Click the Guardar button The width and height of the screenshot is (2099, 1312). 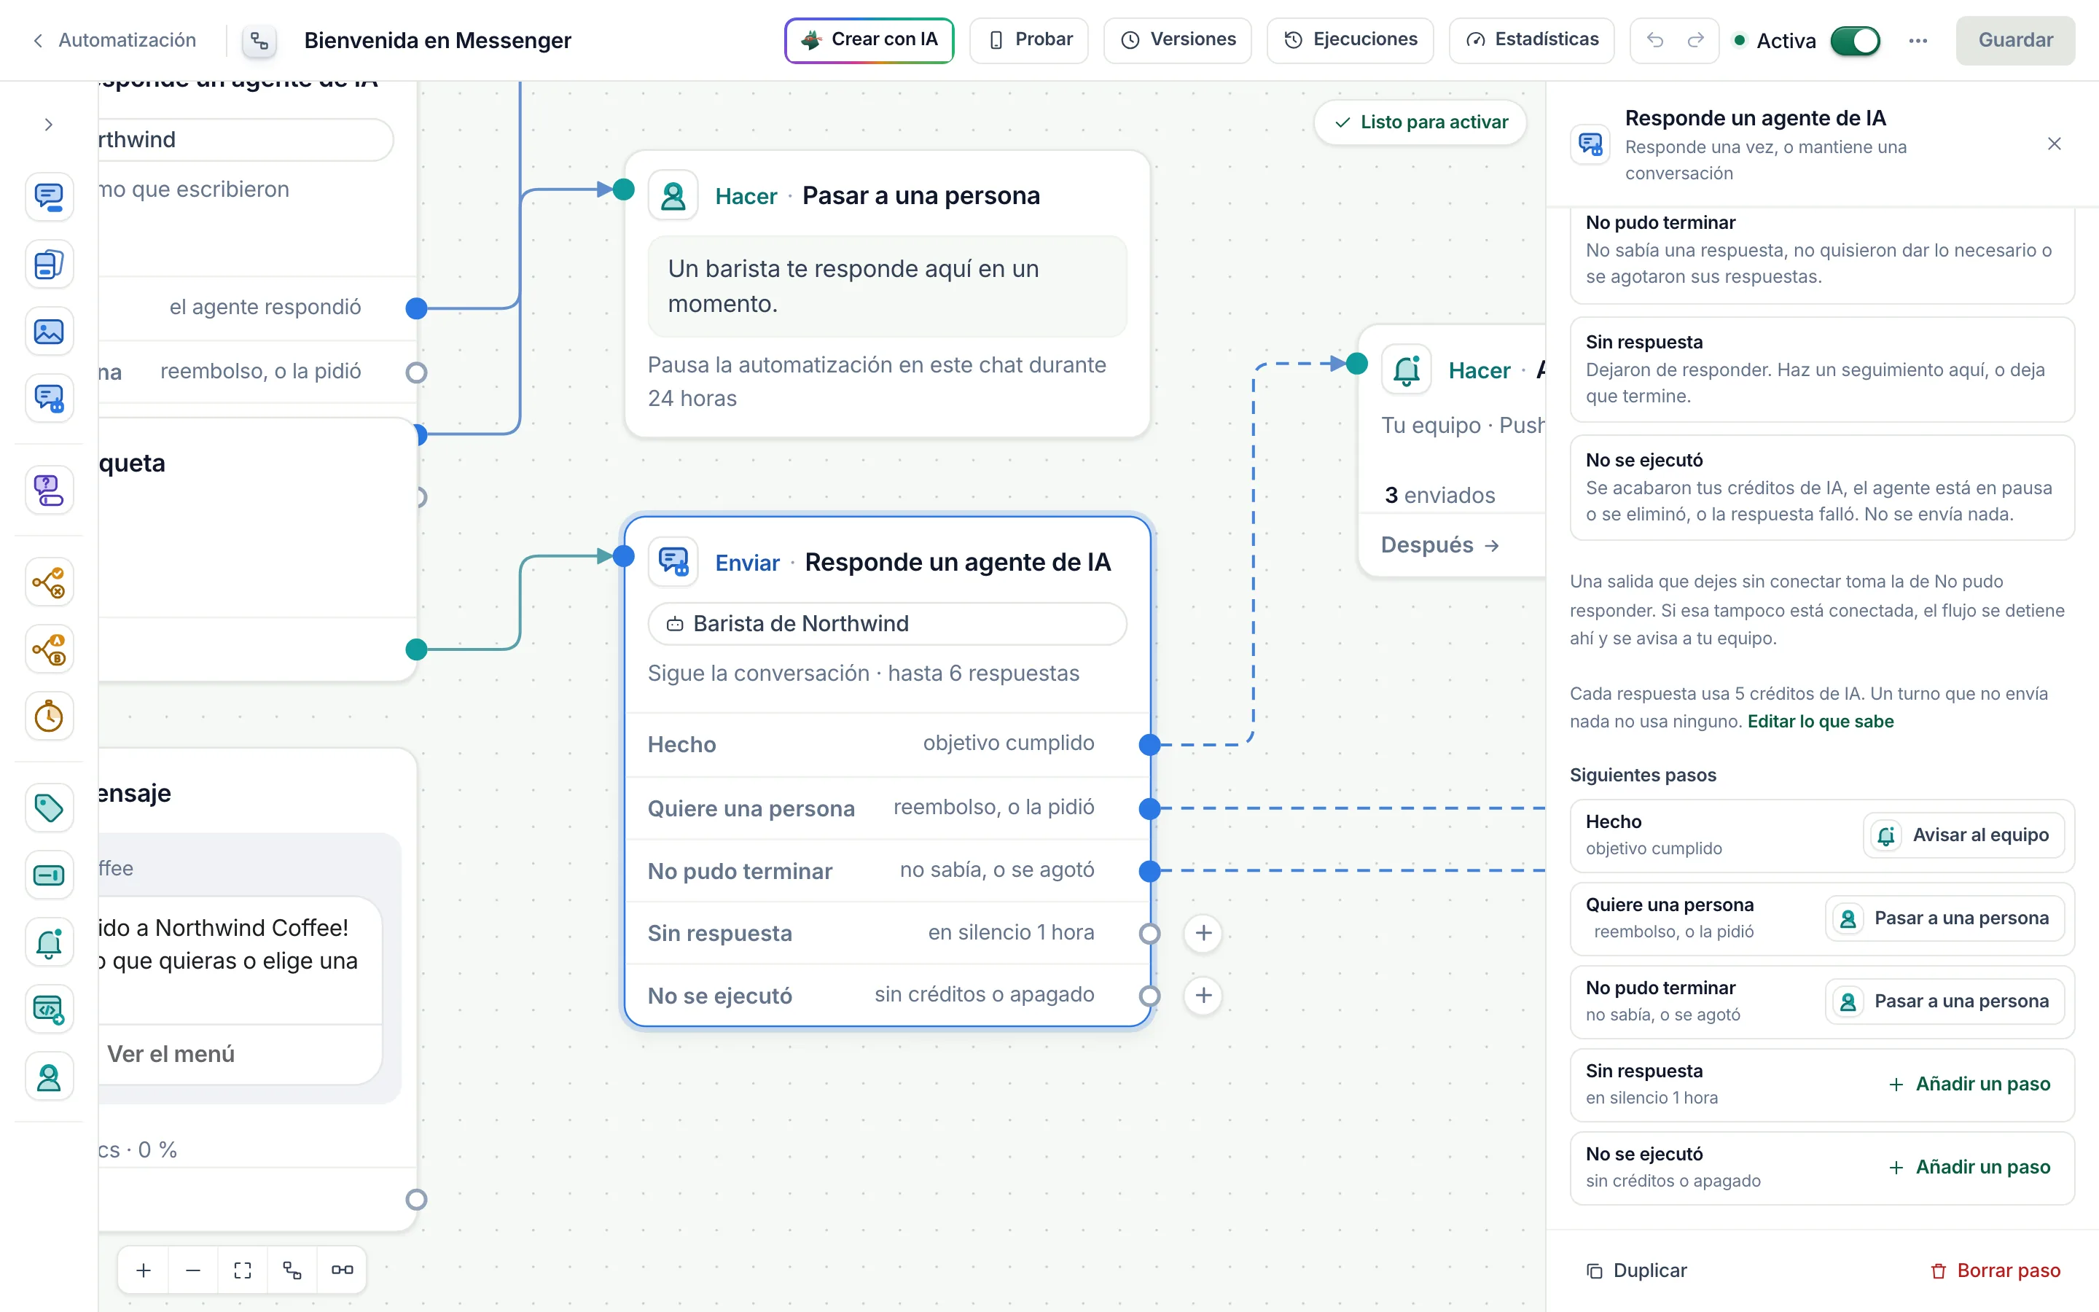2015,40
